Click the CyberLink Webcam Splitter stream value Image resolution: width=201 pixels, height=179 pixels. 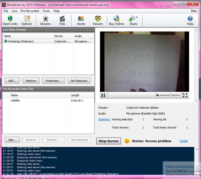click(142, 108)
